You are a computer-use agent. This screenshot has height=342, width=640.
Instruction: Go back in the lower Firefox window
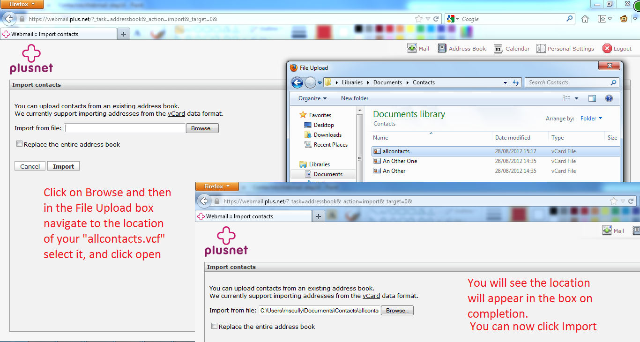coord(204,201)
